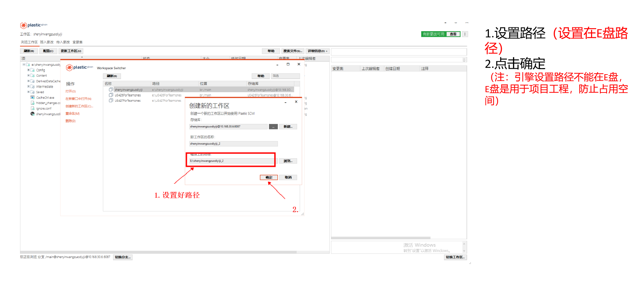Screen dimensions: 642x288
Task: Click workspace icon for shenyinwangzuodiyiji row
Action: pos(111,90)
